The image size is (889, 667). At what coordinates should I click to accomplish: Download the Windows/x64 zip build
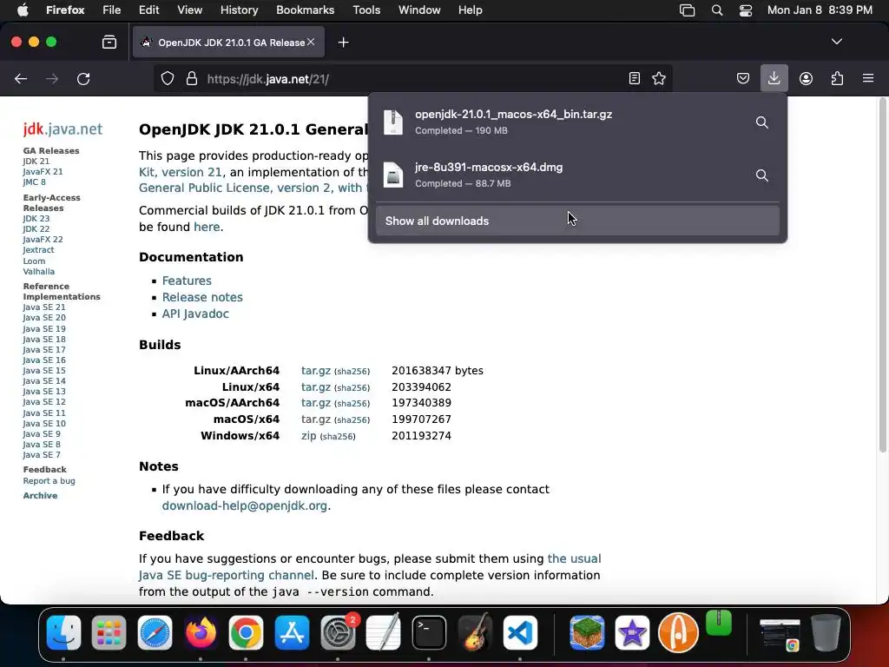click(308, 436)
